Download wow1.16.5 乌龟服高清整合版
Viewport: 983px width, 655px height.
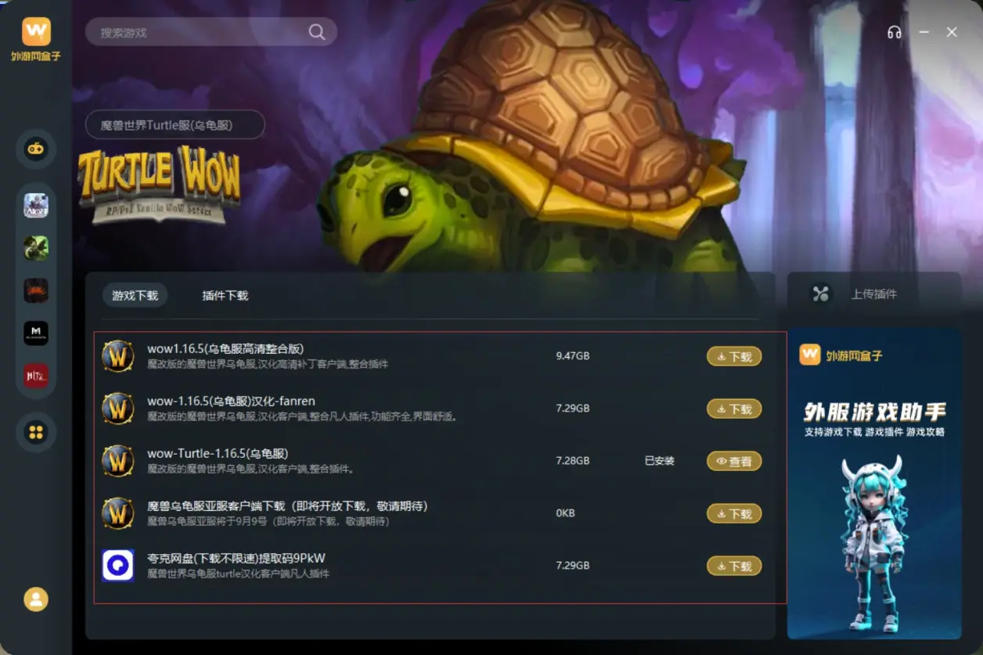point(734,356)
